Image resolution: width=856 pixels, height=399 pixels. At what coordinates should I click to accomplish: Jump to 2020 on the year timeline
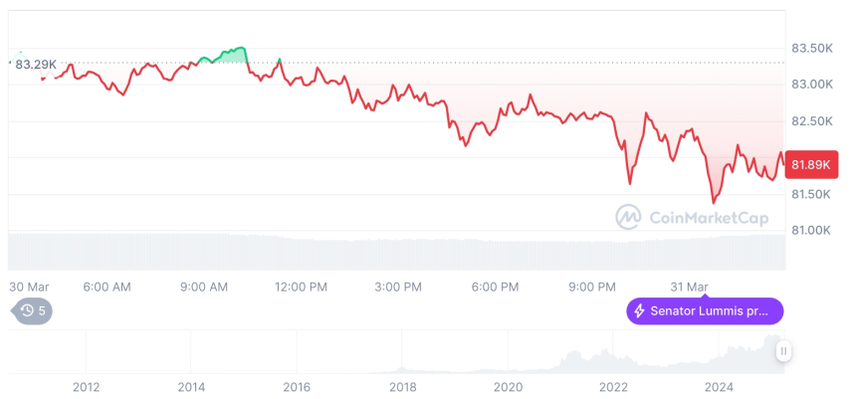coord(508,387)
